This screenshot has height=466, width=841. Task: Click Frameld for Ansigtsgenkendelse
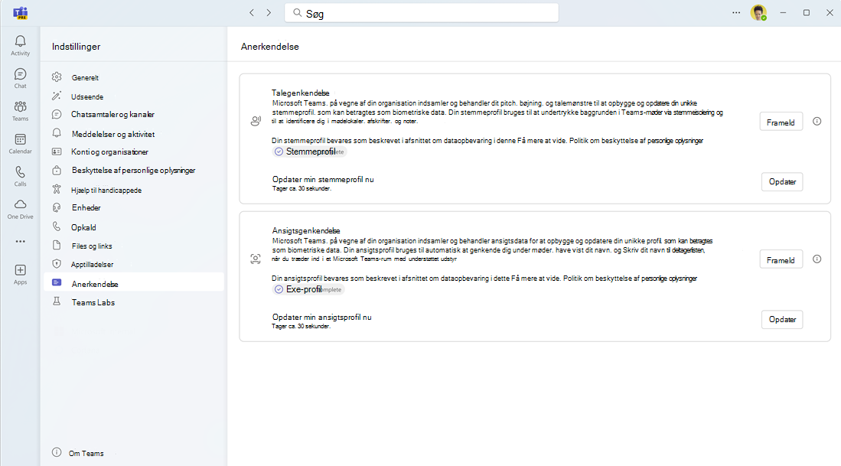pos(781,260)
